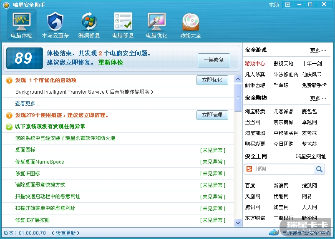Select the 清除桌面恶意快捷方式 row
The image size is (335, 239).
118,185
